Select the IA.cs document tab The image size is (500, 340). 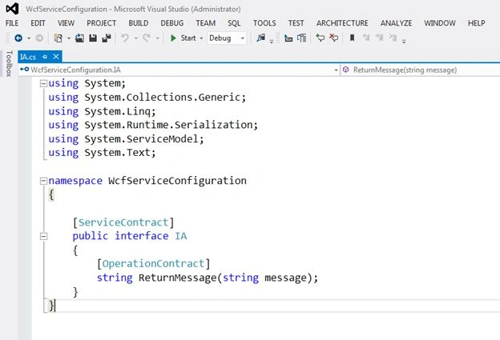(x=28, y=57)
